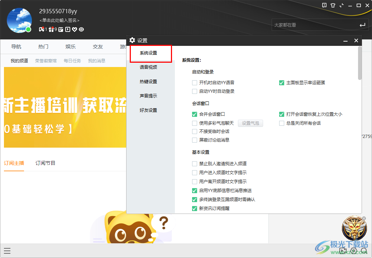Click the video camera icon in bottom bar
Image resolution: width=372 pixels, height=258 pixels.
click(x=343, y=251)
